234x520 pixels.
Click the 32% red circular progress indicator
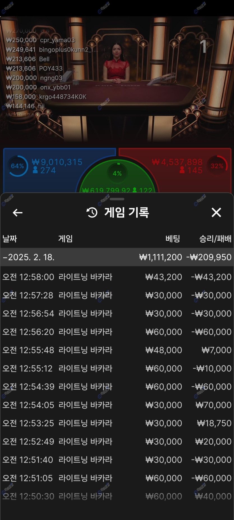coord(217,166)
